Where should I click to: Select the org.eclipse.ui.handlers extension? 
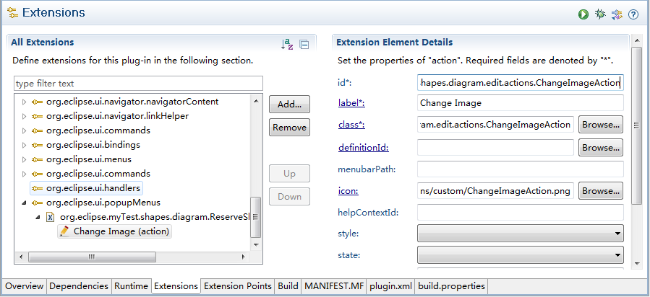[93, 188]
